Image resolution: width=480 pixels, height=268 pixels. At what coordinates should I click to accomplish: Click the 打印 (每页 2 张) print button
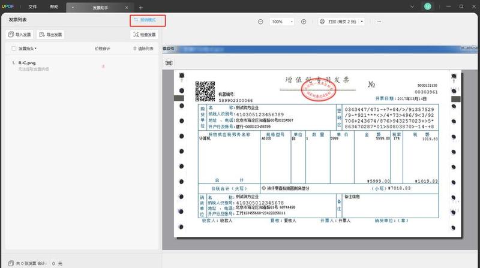coord(338,22)
